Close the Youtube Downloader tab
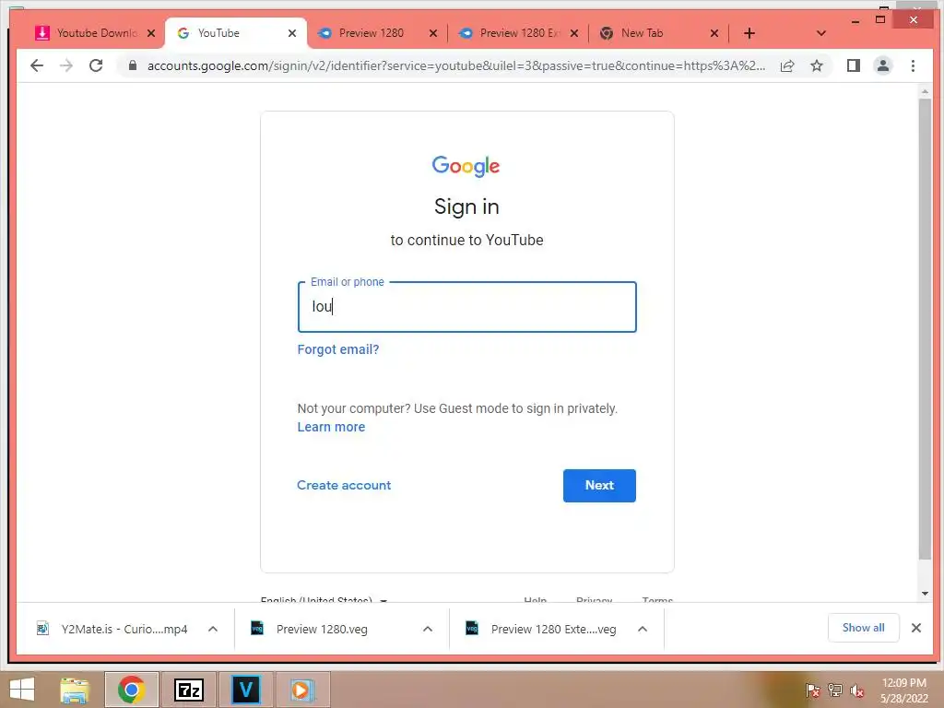The height and width of the screenshot is (708, 944). (151, 33)
